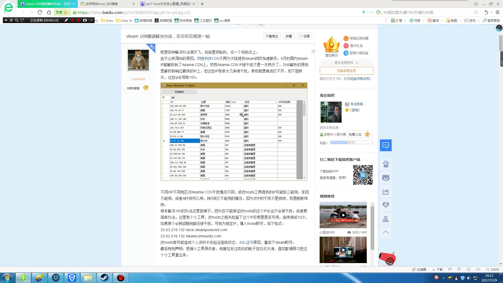Open the post options dropdown arrow

click(313, 51)
